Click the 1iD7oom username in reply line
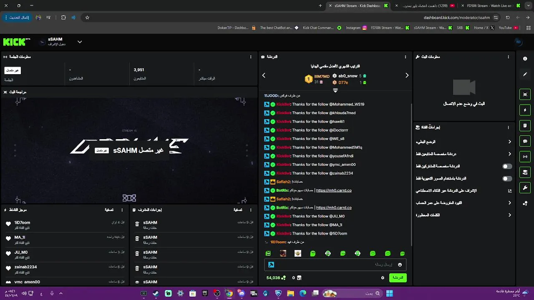The image size is (534, 300). point(278,242)
